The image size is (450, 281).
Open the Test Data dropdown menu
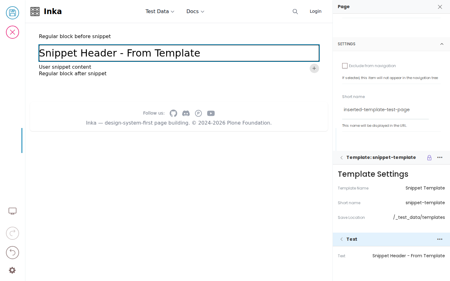click(160, 12)
